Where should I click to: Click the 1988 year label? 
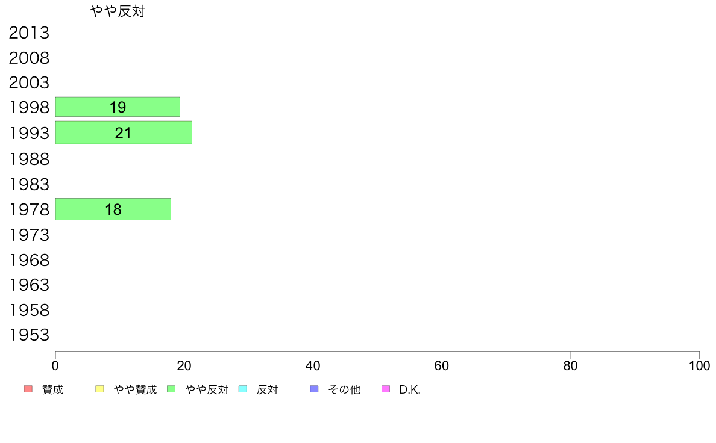click(x=29, y=160)
